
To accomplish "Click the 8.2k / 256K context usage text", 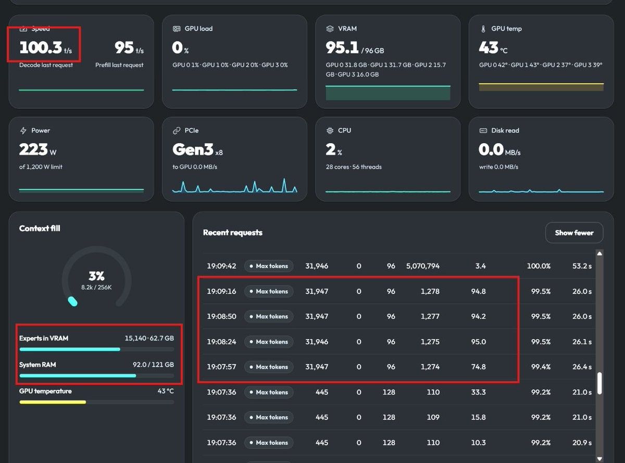I will [97, 287].
